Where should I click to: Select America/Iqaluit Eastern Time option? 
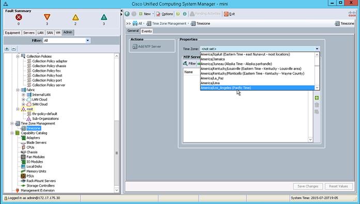(x=257, y=54)
